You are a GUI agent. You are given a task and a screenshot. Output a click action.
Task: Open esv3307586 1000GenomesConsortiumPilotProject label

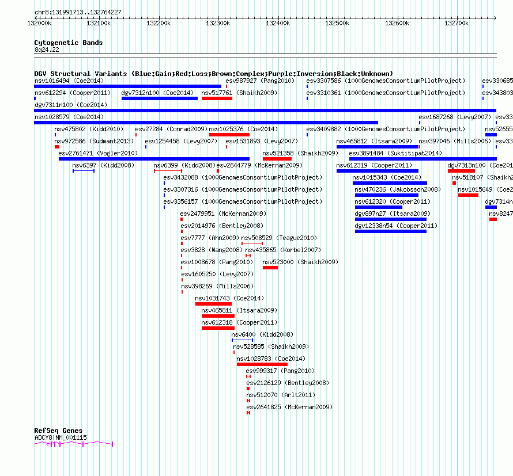pos(386,81)
